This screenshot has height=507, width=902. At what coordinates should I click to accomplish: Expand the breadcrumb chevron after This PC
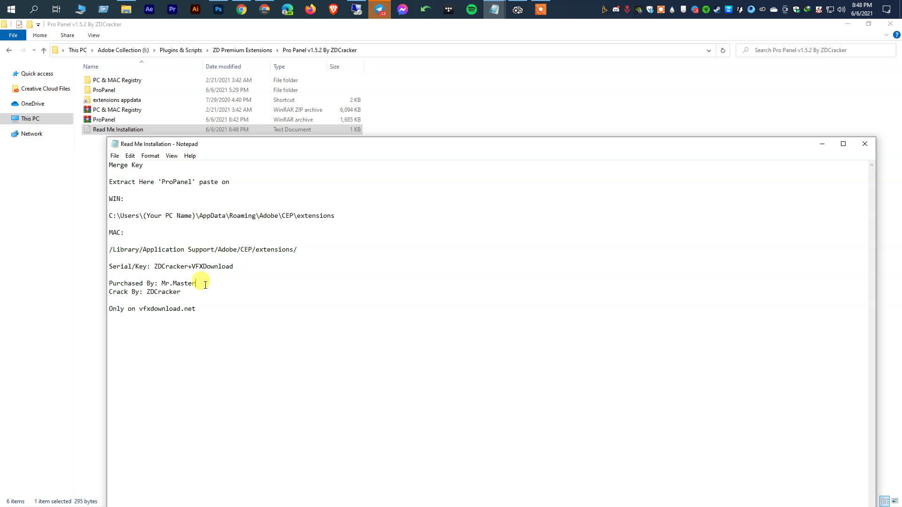pos(92,50)
